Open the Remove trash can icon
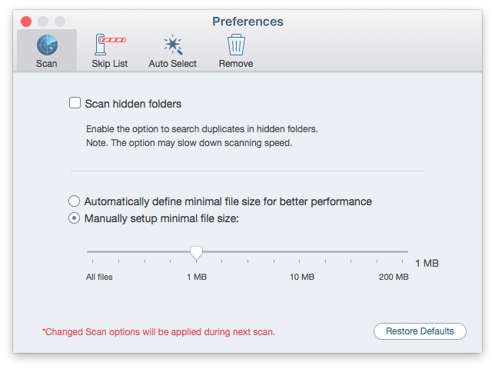The width and height of the screenshot is (495, 369). coord(236,45)
